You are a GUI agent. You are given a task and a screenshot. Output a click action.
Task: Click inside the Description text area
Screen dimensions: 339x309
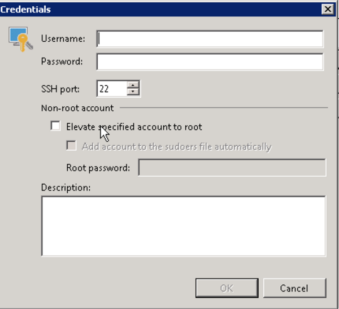(183, 226)
